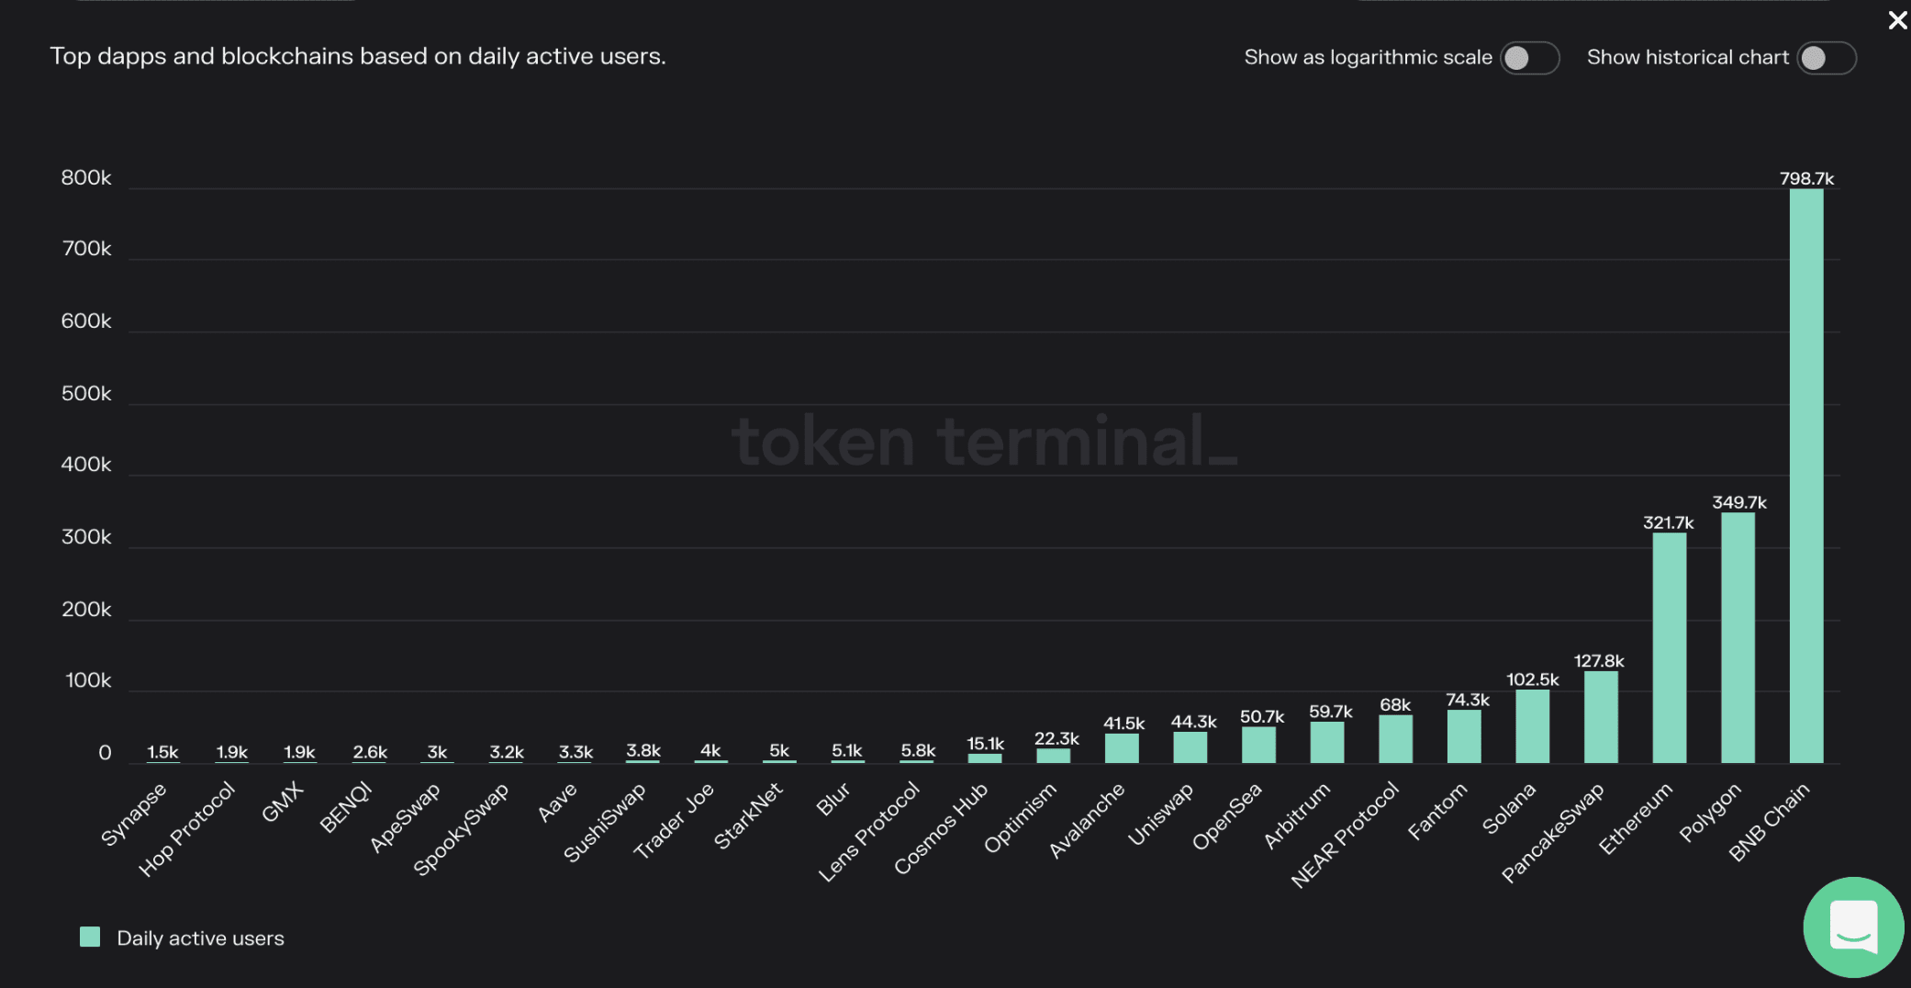Click the Daily active users legend swatch
The width and height of the screenshot is (1911, 988).
pyautogui.click(x=90, y=937)
